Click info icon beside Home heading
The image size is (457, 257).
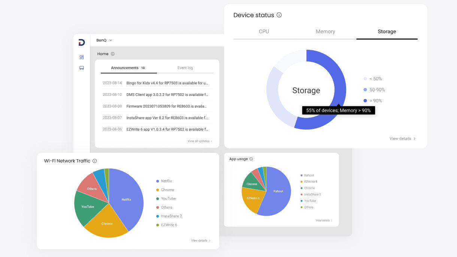tap(113, 54)
